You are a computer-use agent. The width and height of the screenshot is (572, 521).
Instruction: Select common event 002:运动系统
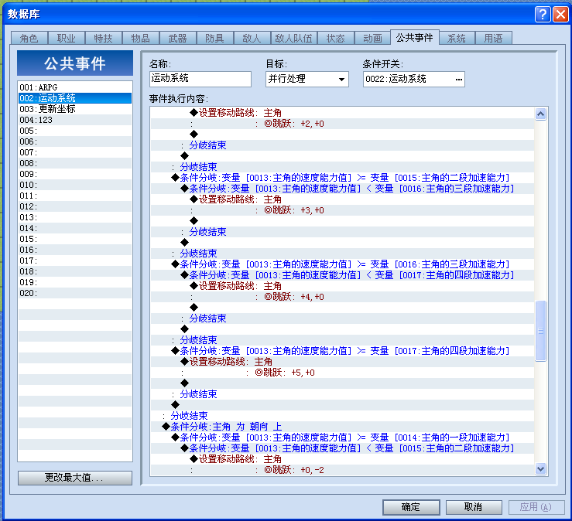click(x=75, y=98)
